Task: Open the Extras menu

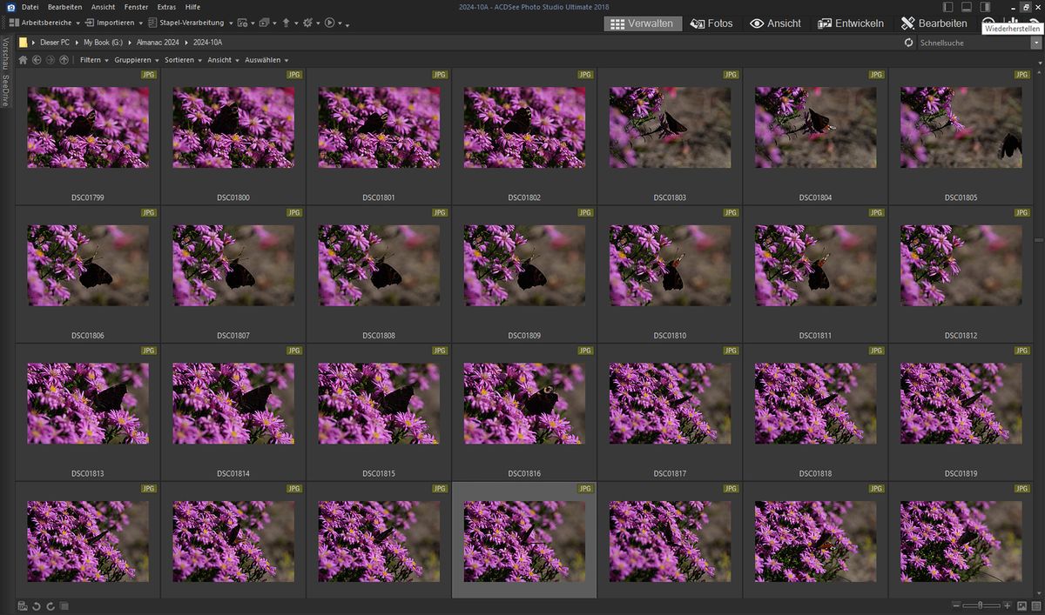Action: pos(166,7)
